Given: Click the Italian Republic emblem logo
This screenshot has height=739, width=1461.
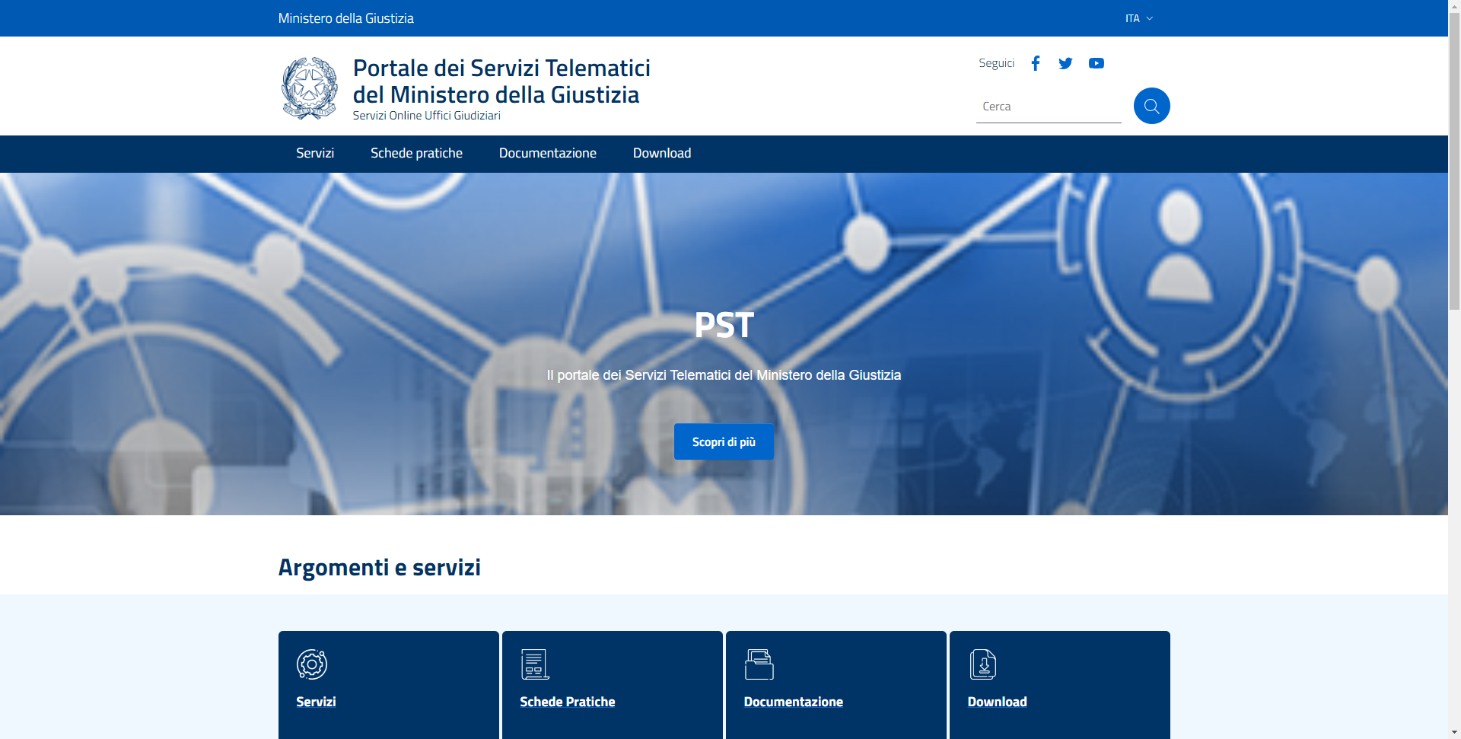Looking at the screenshot, I should 310,88.
